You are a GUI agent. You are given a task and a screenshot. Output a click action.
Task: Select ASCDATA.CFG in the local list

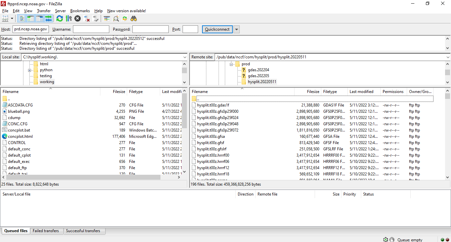pyautogui.click(x=91, y=105)
